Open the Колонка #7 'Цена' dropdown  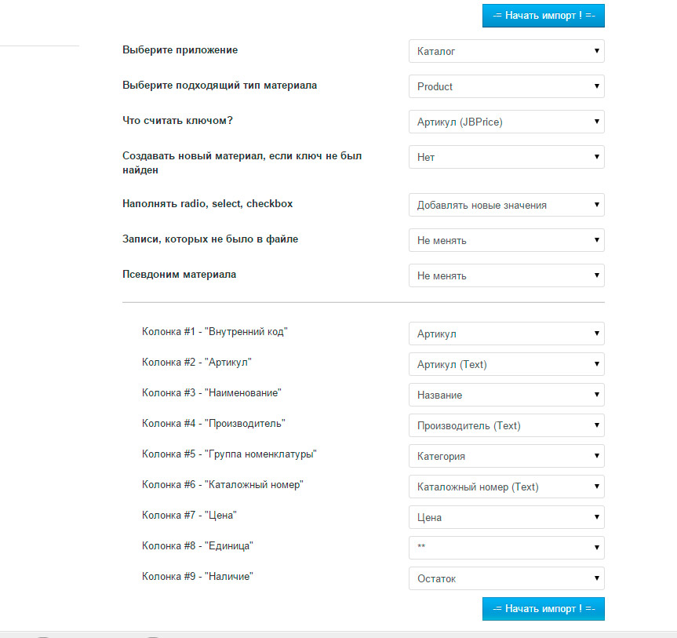pos(506,517)
